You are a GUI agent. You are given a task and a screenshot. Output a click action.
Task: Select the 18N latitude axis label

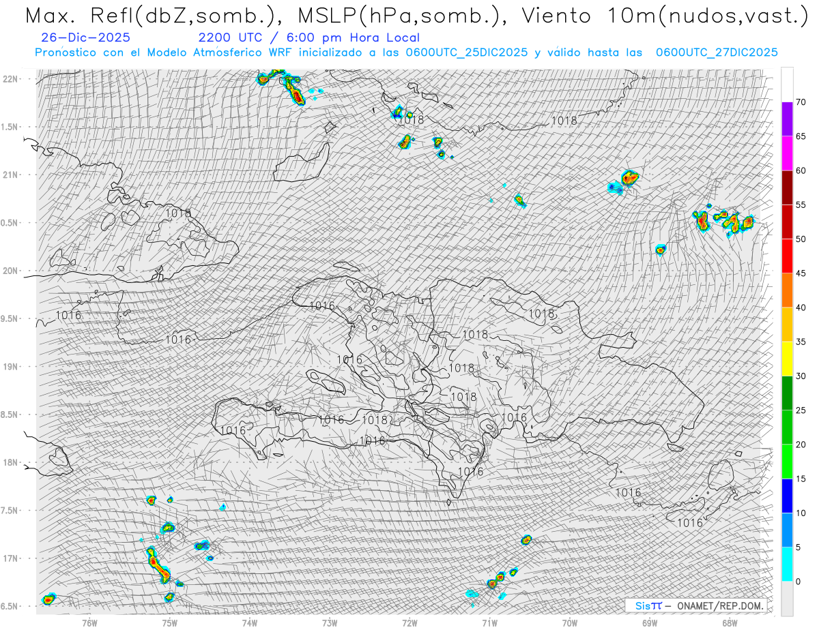tap(11, 462)
